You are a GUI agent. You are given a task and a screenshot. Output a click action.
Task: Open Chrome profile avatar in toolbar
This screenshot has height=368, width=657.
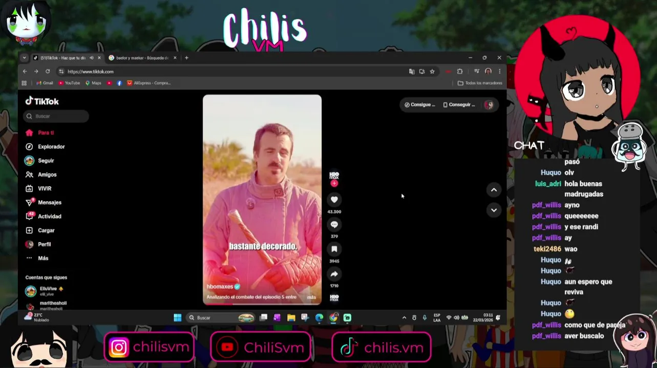[x=488, y=72]
